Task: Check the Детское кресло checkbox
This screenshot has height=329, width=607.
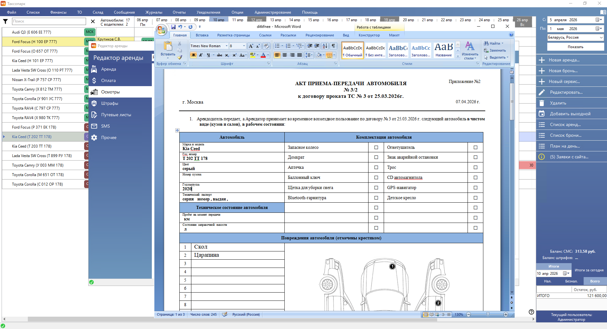Action: click(475, 198)
